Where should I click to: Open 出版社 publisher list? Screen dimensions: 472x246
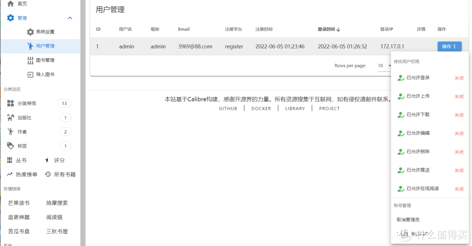(x=24, y=118)
